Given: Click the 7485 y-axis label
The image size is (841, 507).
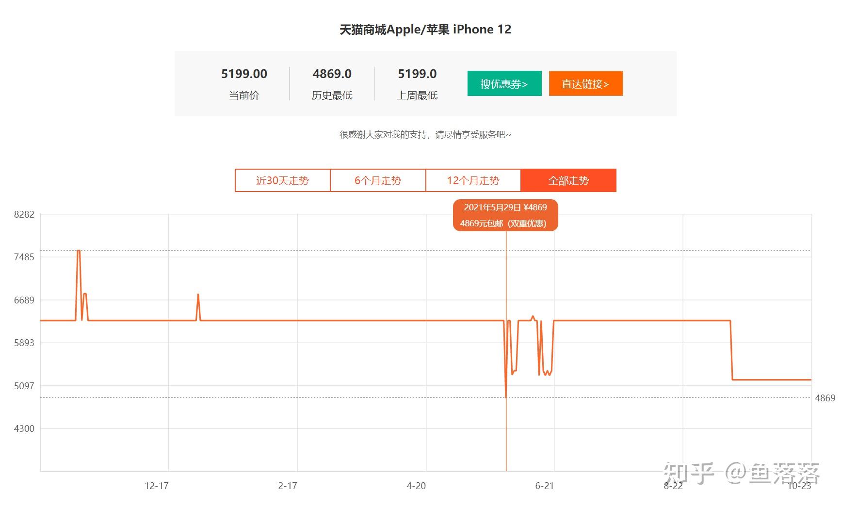Looking at the screenshot, I should tap(24, 257).
